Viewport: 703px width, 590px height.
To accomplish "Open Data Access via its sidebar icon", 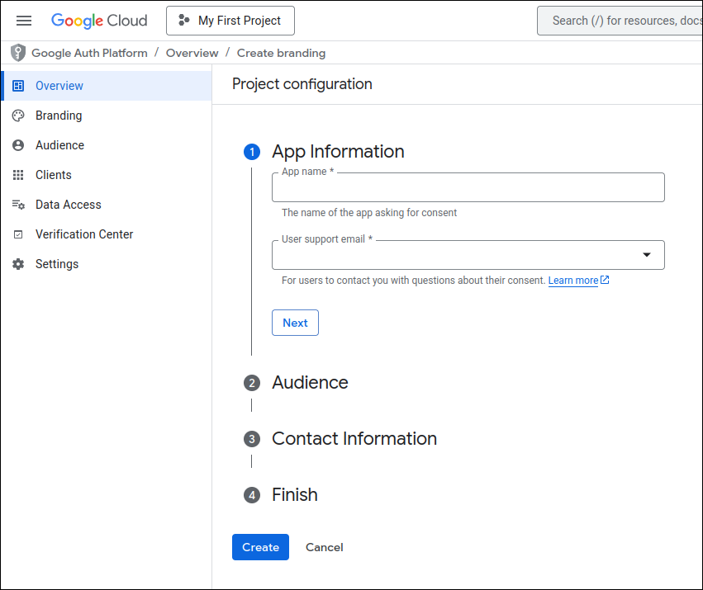I will [17, 204].
